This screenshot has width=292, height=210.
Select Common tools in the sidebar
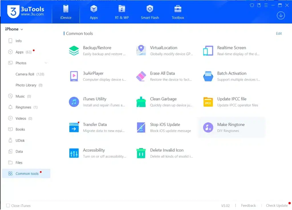click(x=26, y=174)
